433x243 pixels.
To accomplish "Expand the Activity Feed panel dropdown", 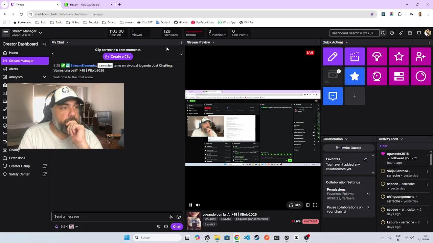I will [402, 139].
